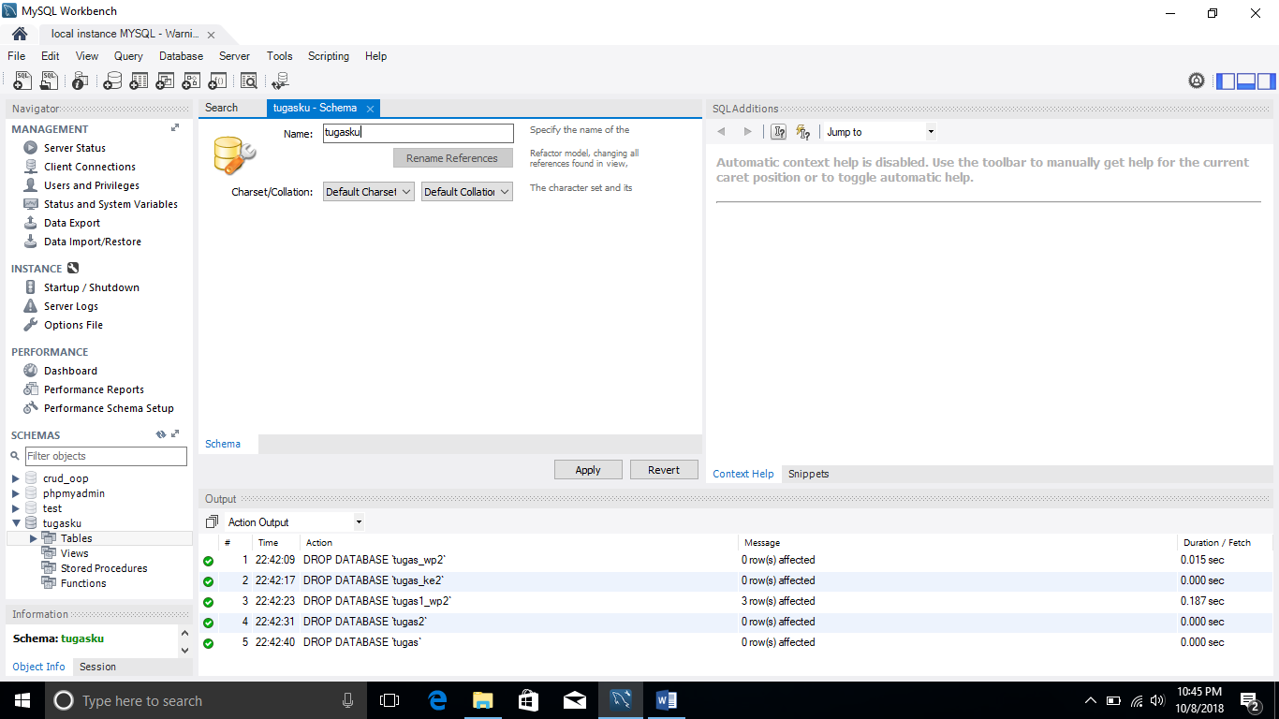This screenshot has width=1279, height=719.
Task: Click inside the schema Name field
Action: [418, 133]
